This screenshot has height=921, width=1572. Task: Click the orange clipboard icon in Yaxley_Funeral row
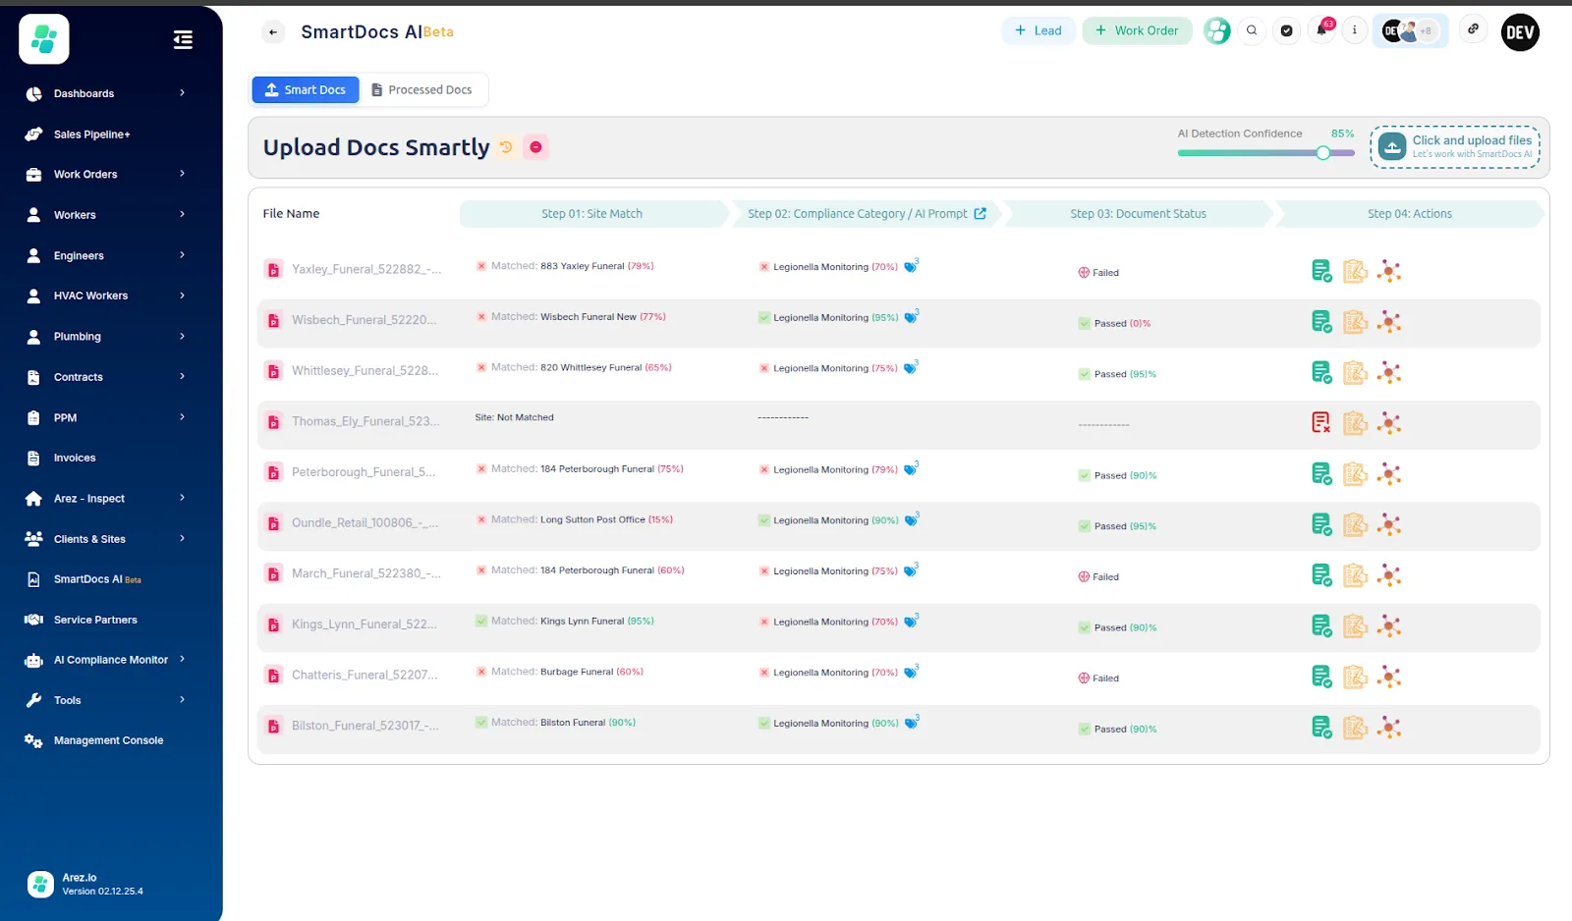(1355, 271)
